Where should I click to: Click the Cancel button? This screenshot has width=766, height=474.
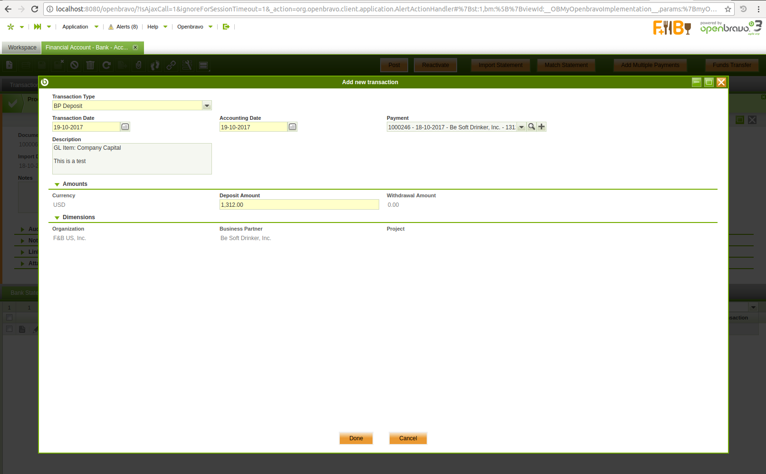408,438
